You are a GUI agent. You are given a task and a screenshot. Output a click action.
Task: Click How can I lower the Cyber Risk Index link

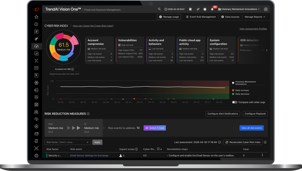[93, 26]
